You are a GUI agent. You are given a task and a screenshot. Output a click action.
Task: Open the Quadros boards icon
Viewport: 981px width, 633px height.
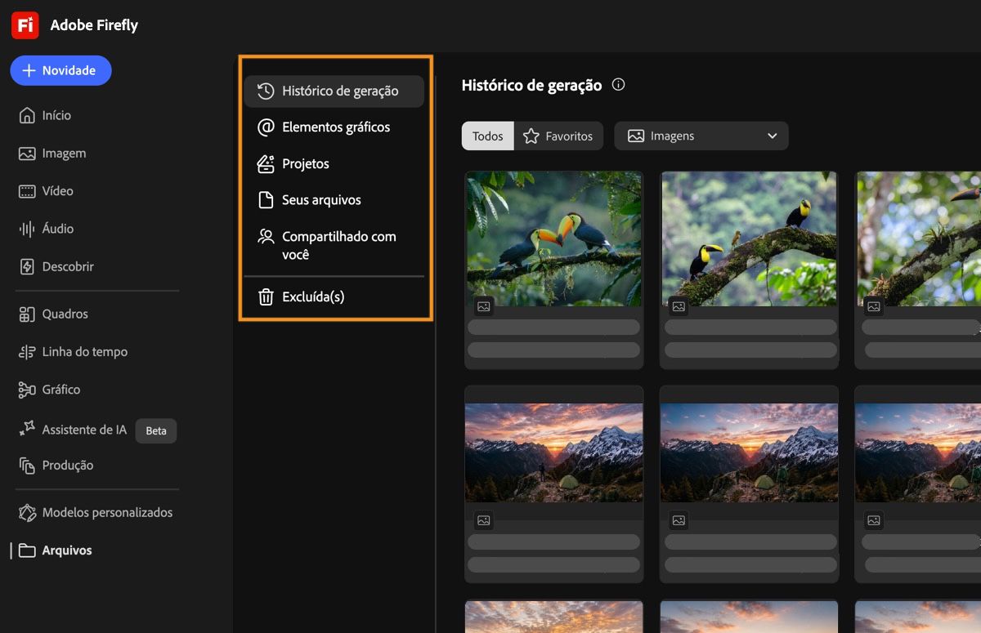point(27,314)
